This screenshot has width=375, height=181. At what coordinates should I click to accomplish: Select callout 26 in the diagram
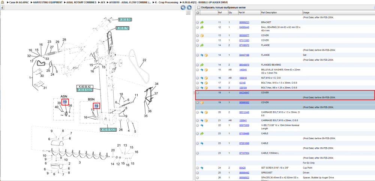tap(121, 130)
